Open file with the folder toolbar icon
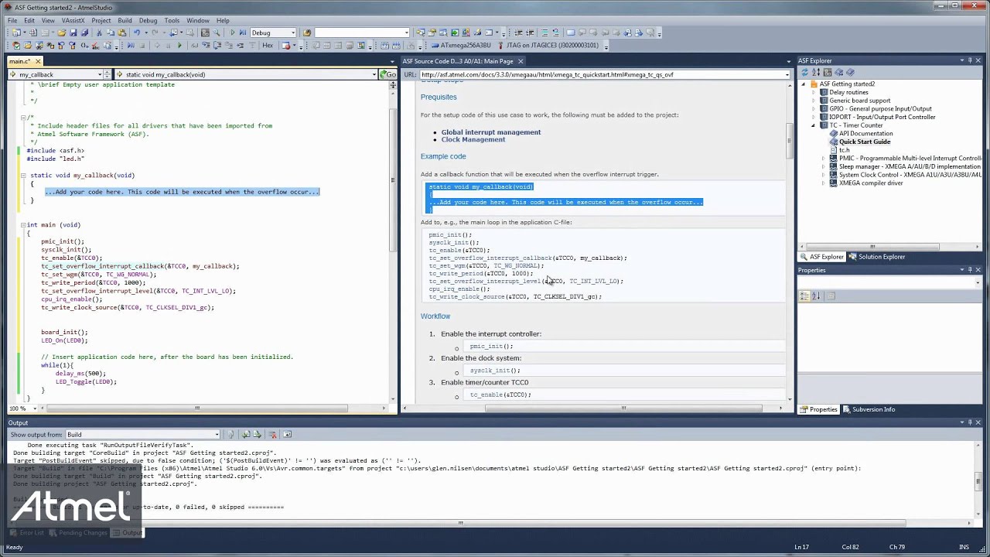 pyautogui.click(x=61, y=32)
